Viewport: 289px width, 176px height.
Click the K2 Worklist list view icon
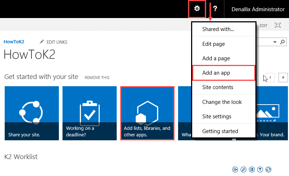click(252, 169)
